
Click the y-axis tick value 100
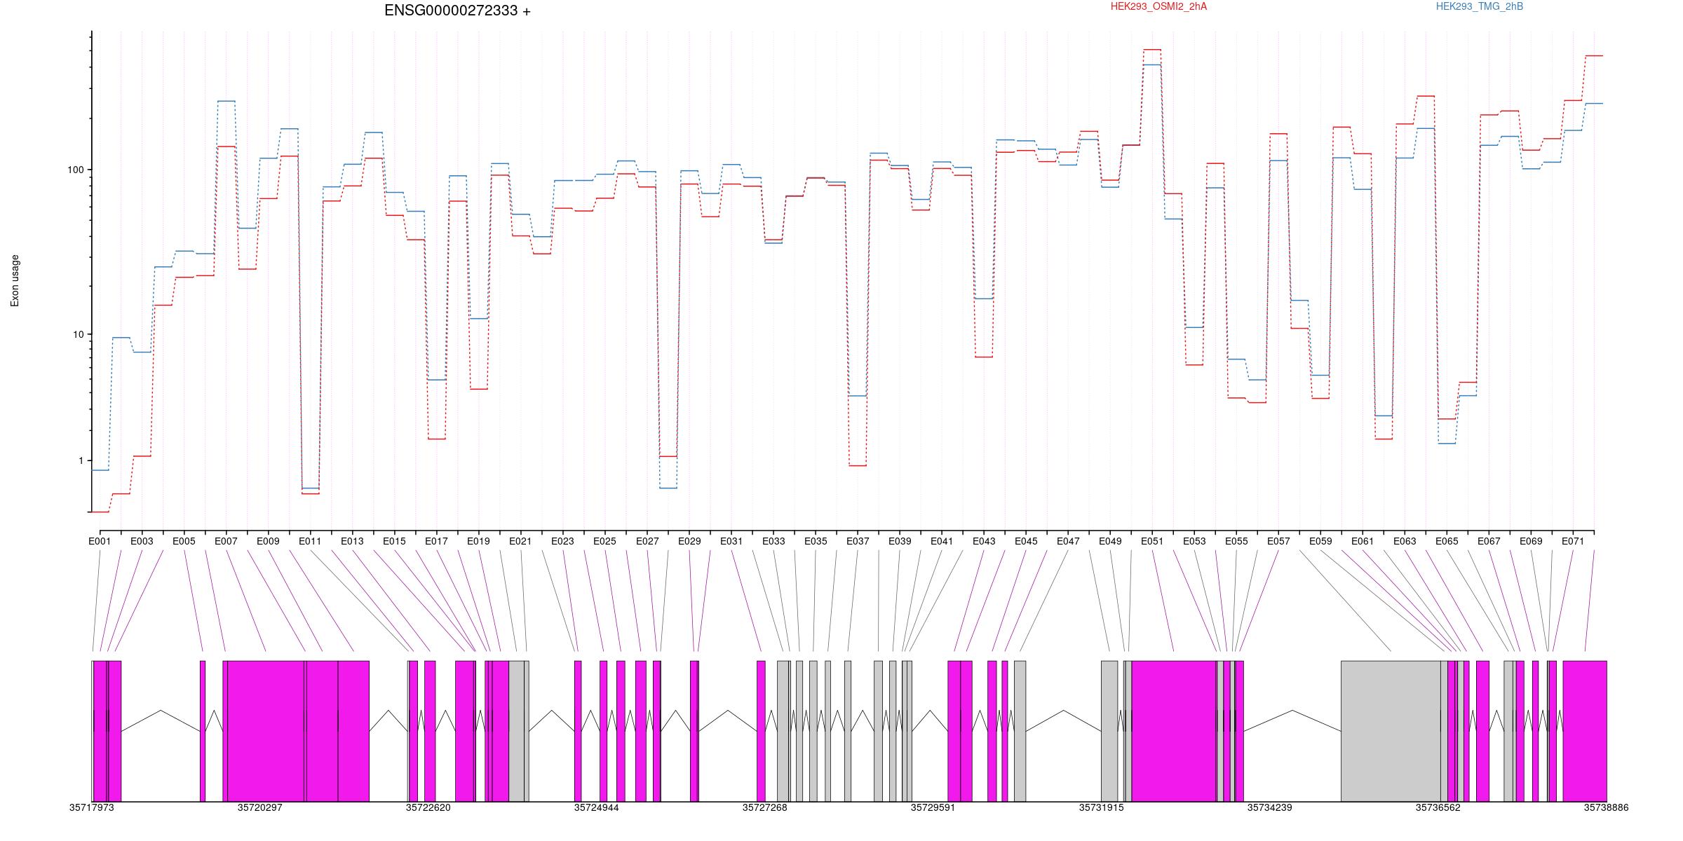(75, 170)
